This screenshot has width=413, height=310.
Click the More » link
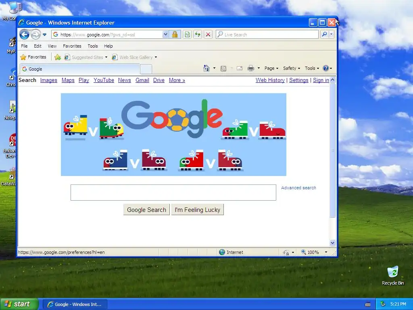(x=177, y=80)
